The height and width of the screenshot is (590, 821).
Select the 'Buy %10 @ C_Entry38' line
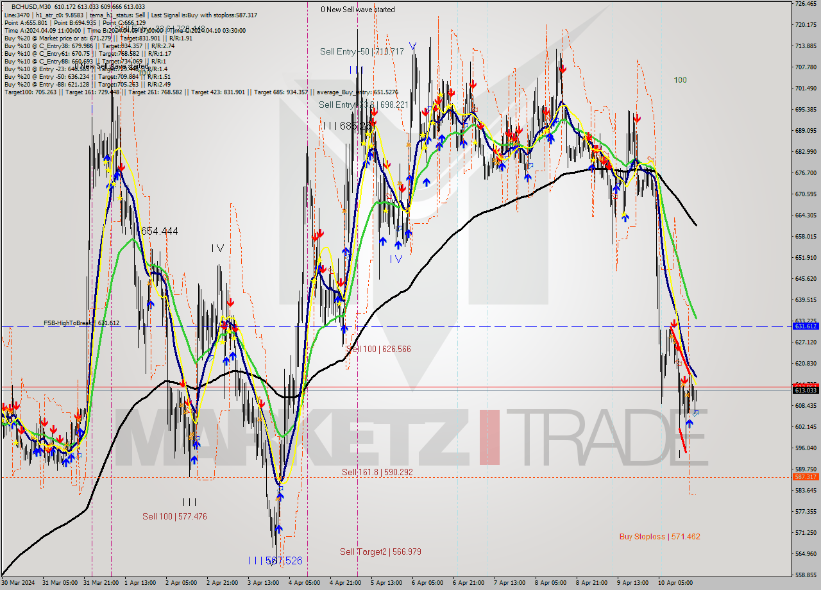(89, 46)
